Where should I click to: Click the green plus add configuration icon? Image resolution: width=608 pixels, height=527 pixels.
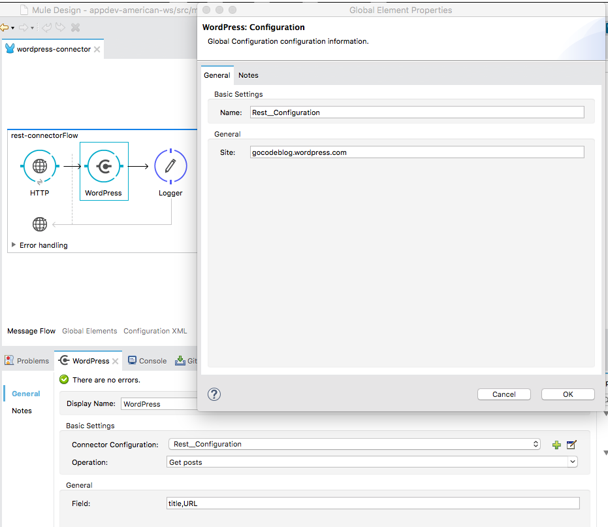point(556,445)
